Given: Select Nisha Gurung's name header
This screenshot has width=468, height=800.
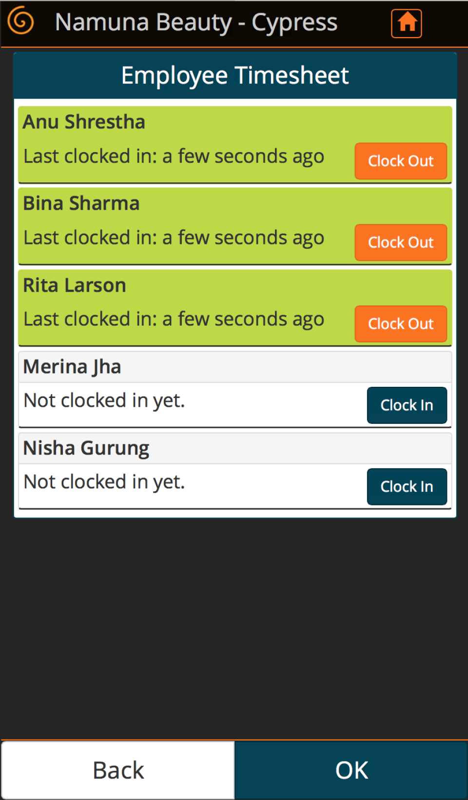Looking at the screenshot, I should [x=86, y=448].
